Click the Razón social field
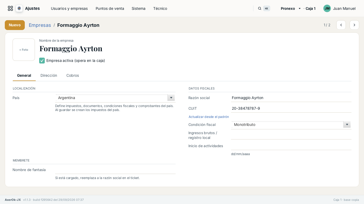This screenshot has height=204, width=364. tap(291, 98)
